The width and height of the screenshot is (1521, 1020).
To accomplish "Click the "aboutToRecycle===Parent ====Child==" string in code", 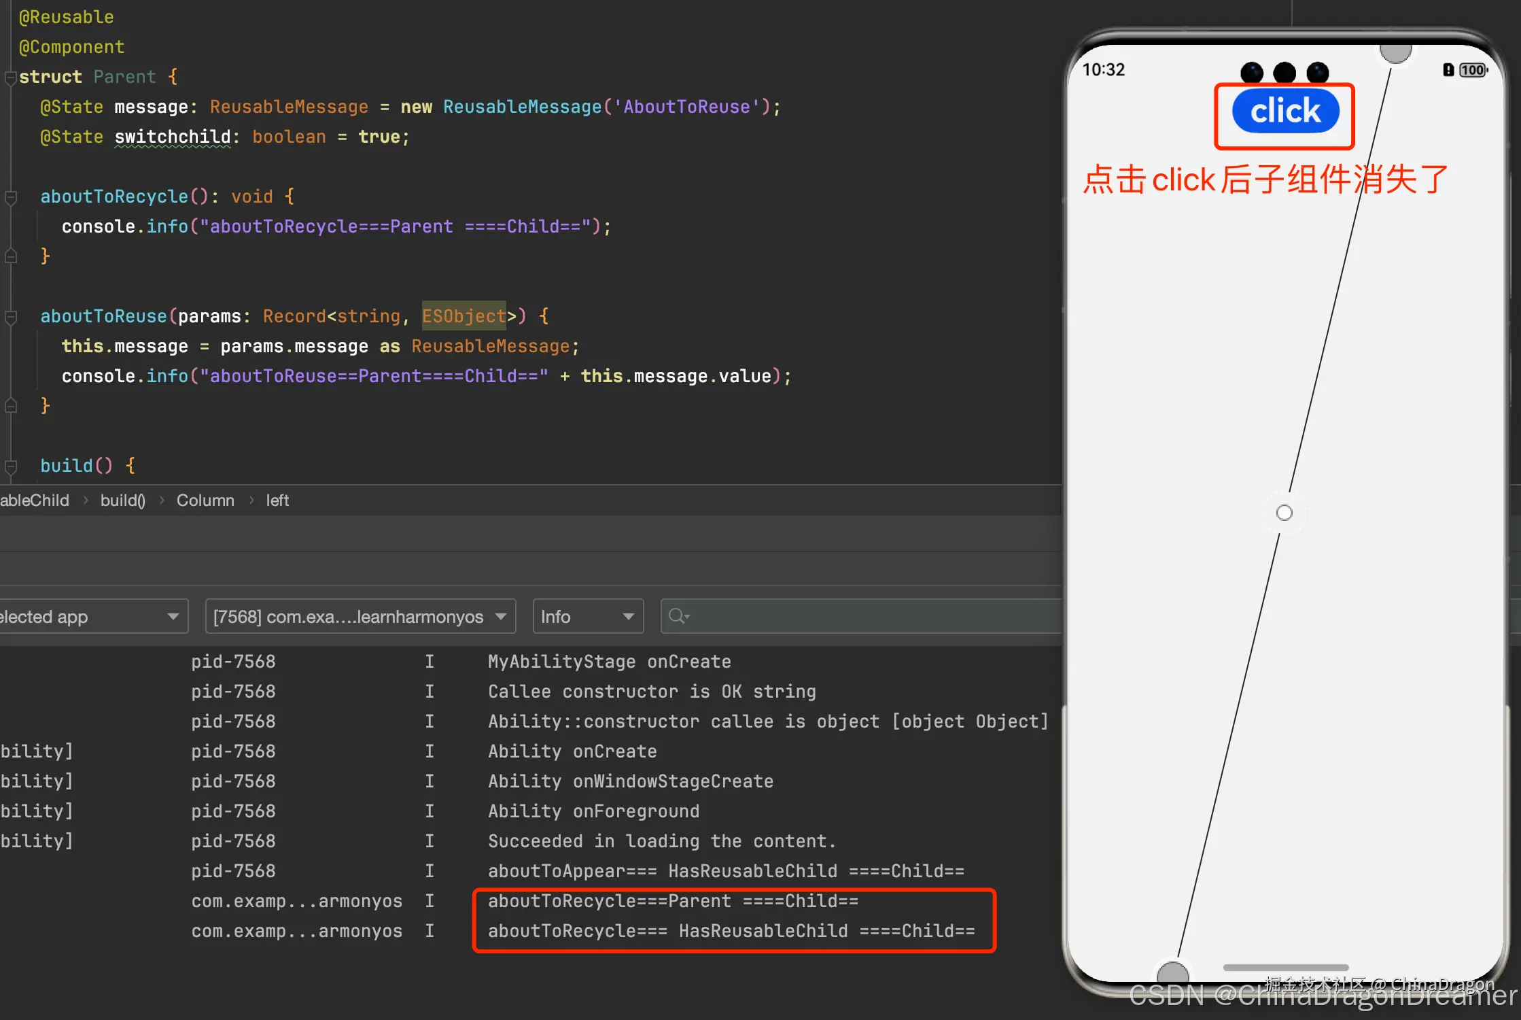I will 396,226.
